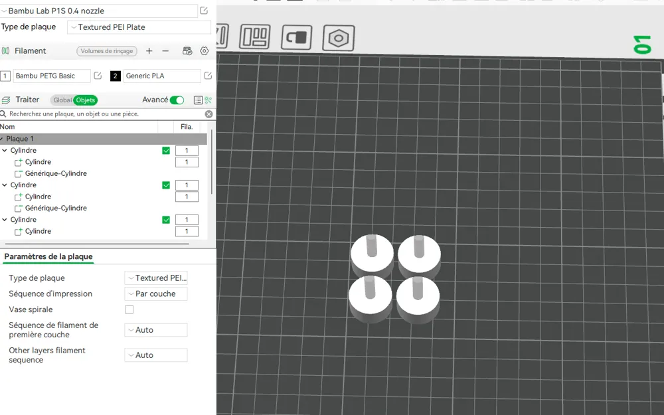The width and height of the screenshot is (664, 415).
Task: Click the Volumes de rinçage button
Action: [107, 51]
